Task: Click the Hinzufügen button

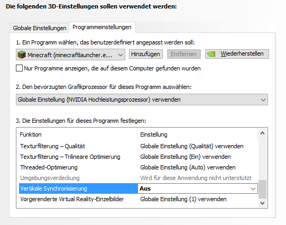Action: (145, 54)
